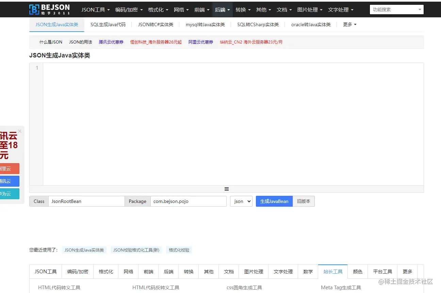Open the 阿里云优惠券 link

tap(200, 42)
